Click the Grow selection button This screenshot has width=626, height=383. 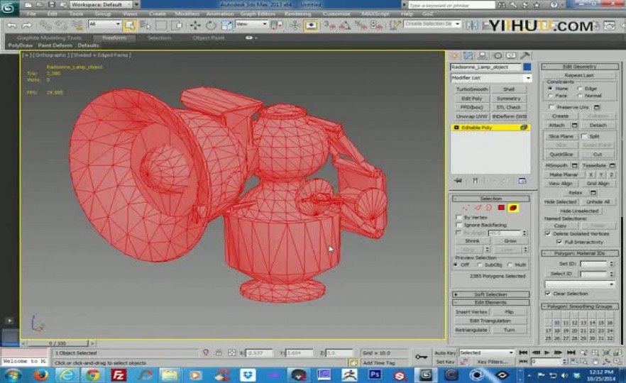pos(510,241)
